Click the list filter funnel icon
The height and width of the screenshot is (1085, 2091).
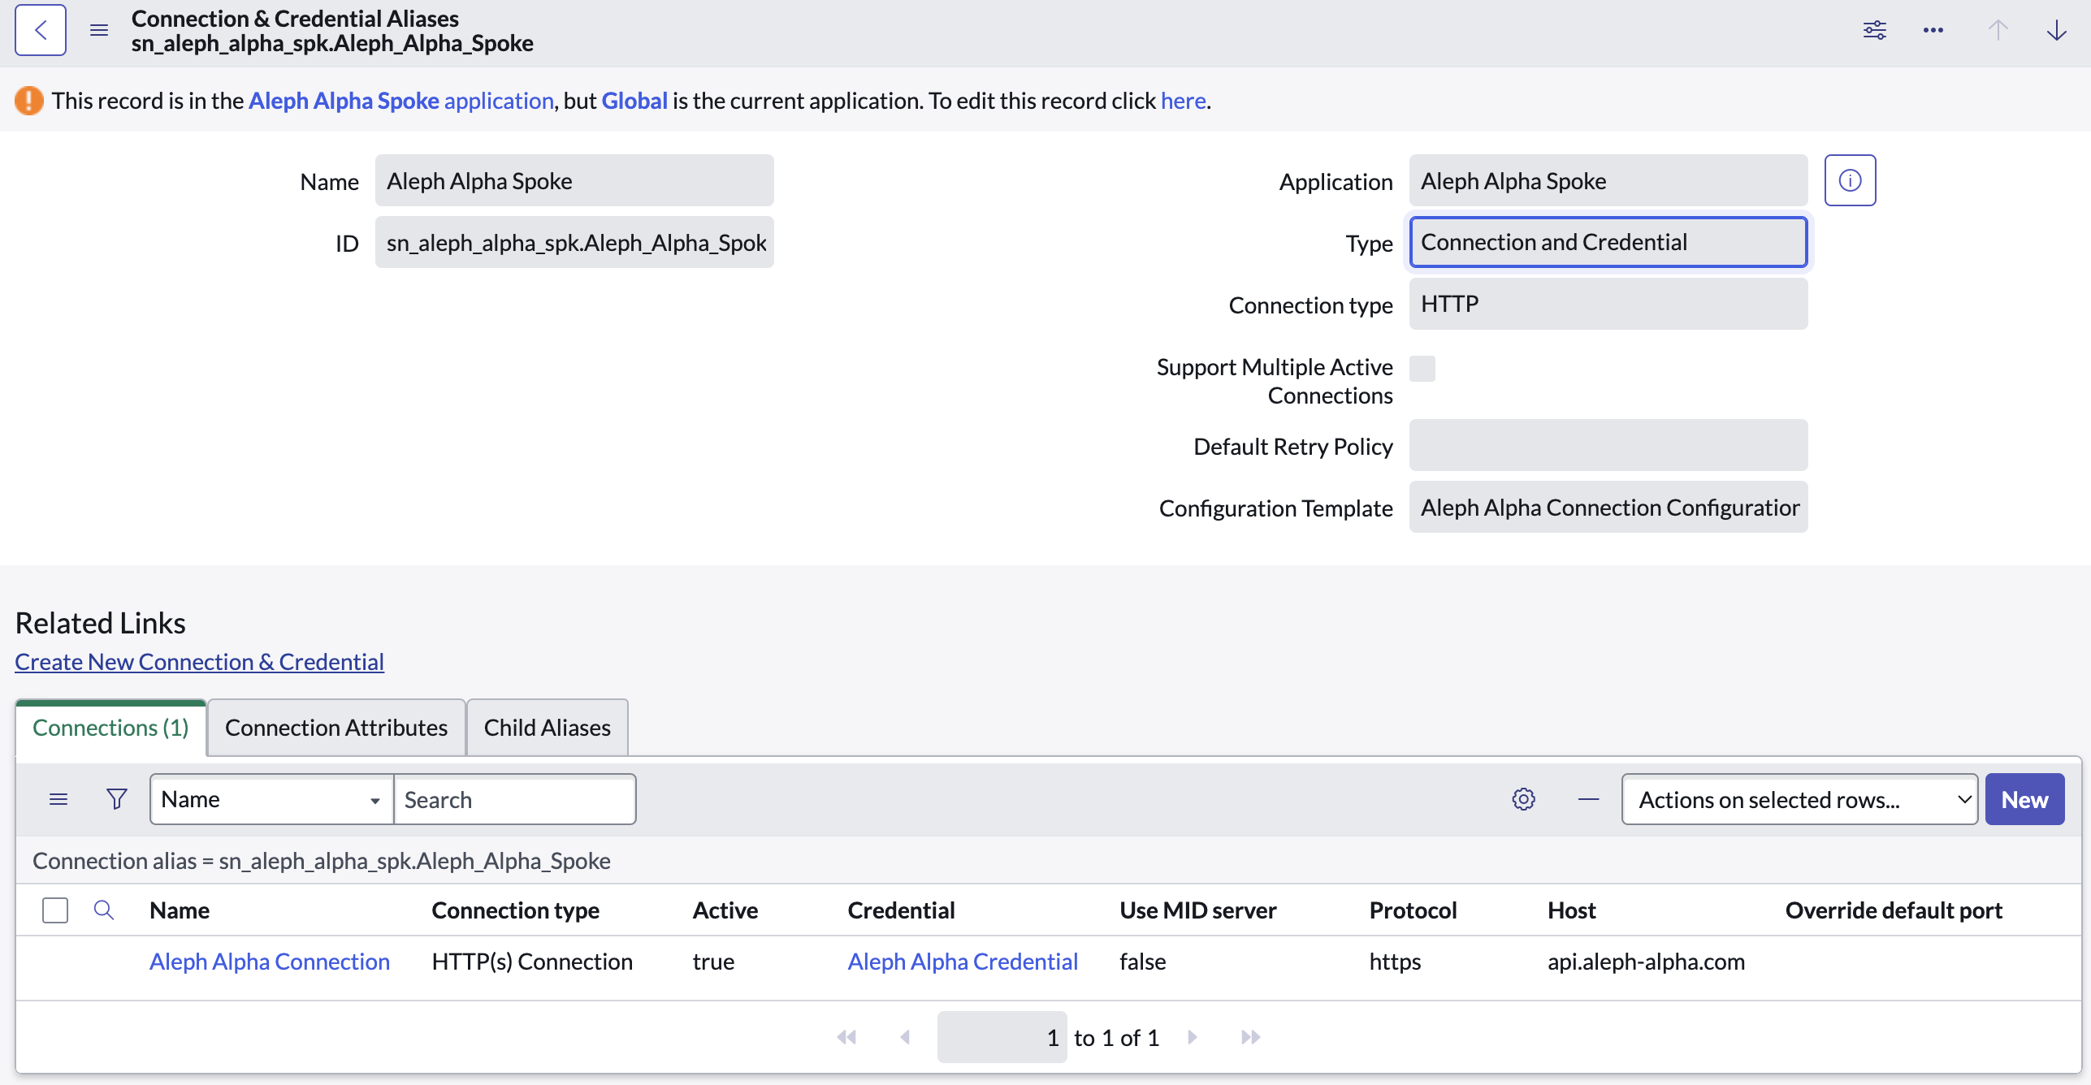(117, 799)
